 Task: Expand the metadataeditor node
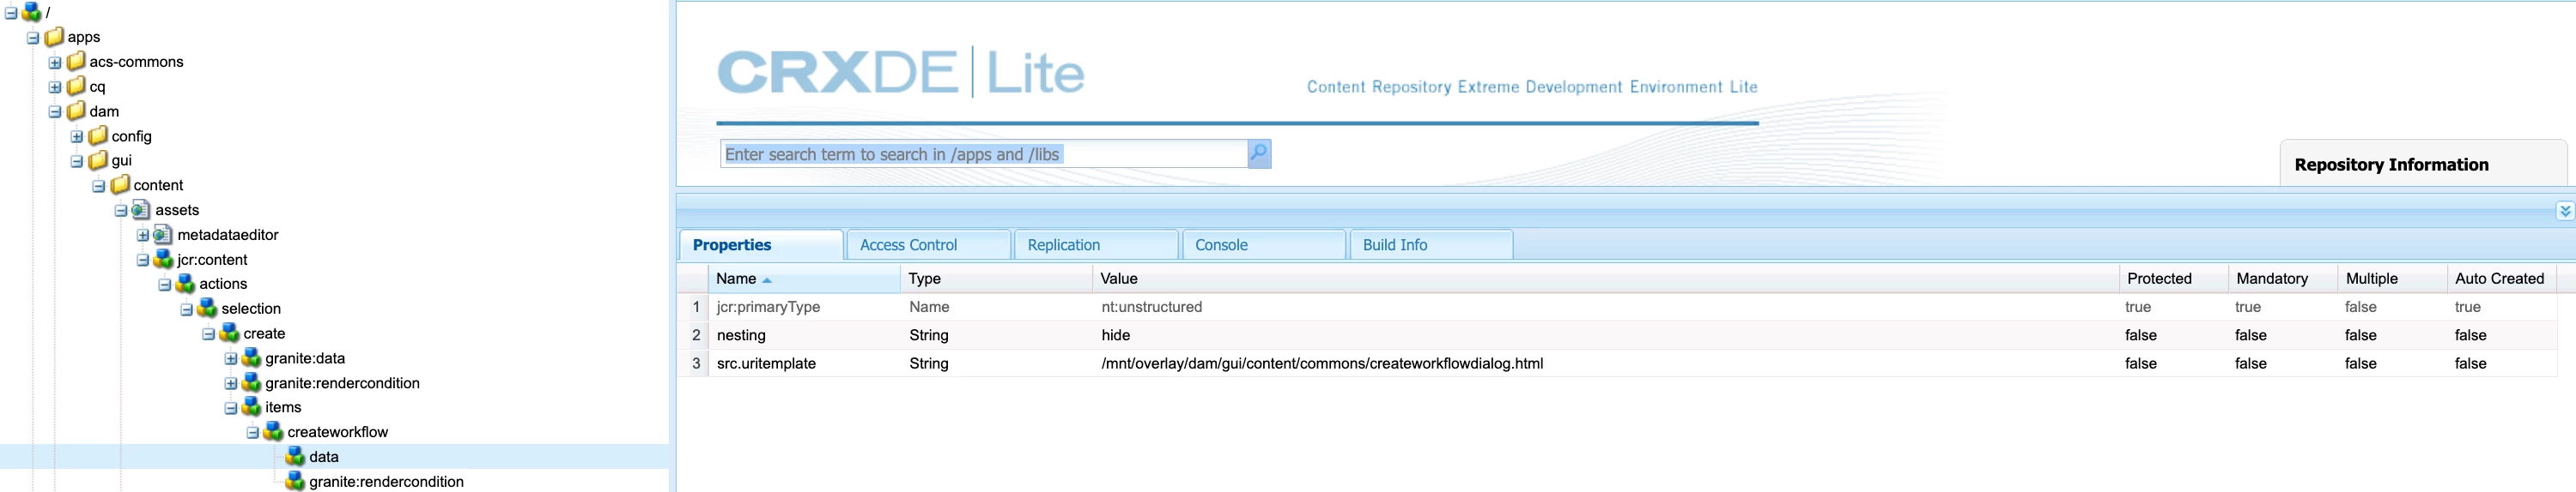click(x=143, y=236)
